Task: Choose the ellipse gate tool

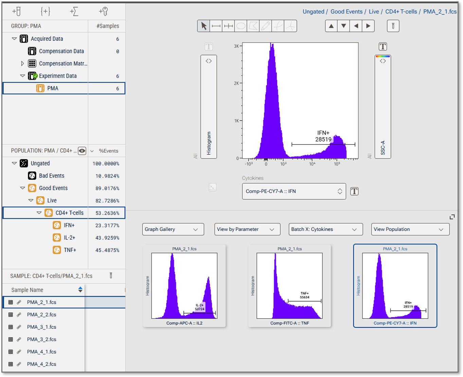Action: click(241, 26)
